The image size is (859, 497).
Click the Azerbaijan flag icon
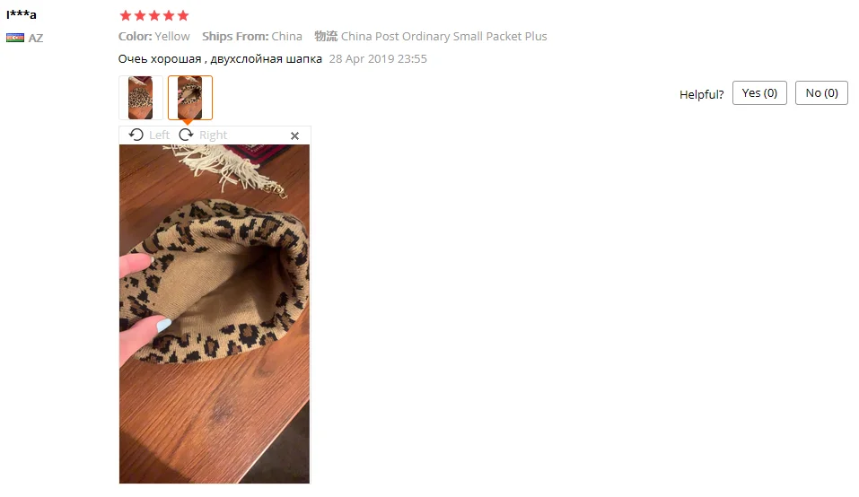[15, 38]
